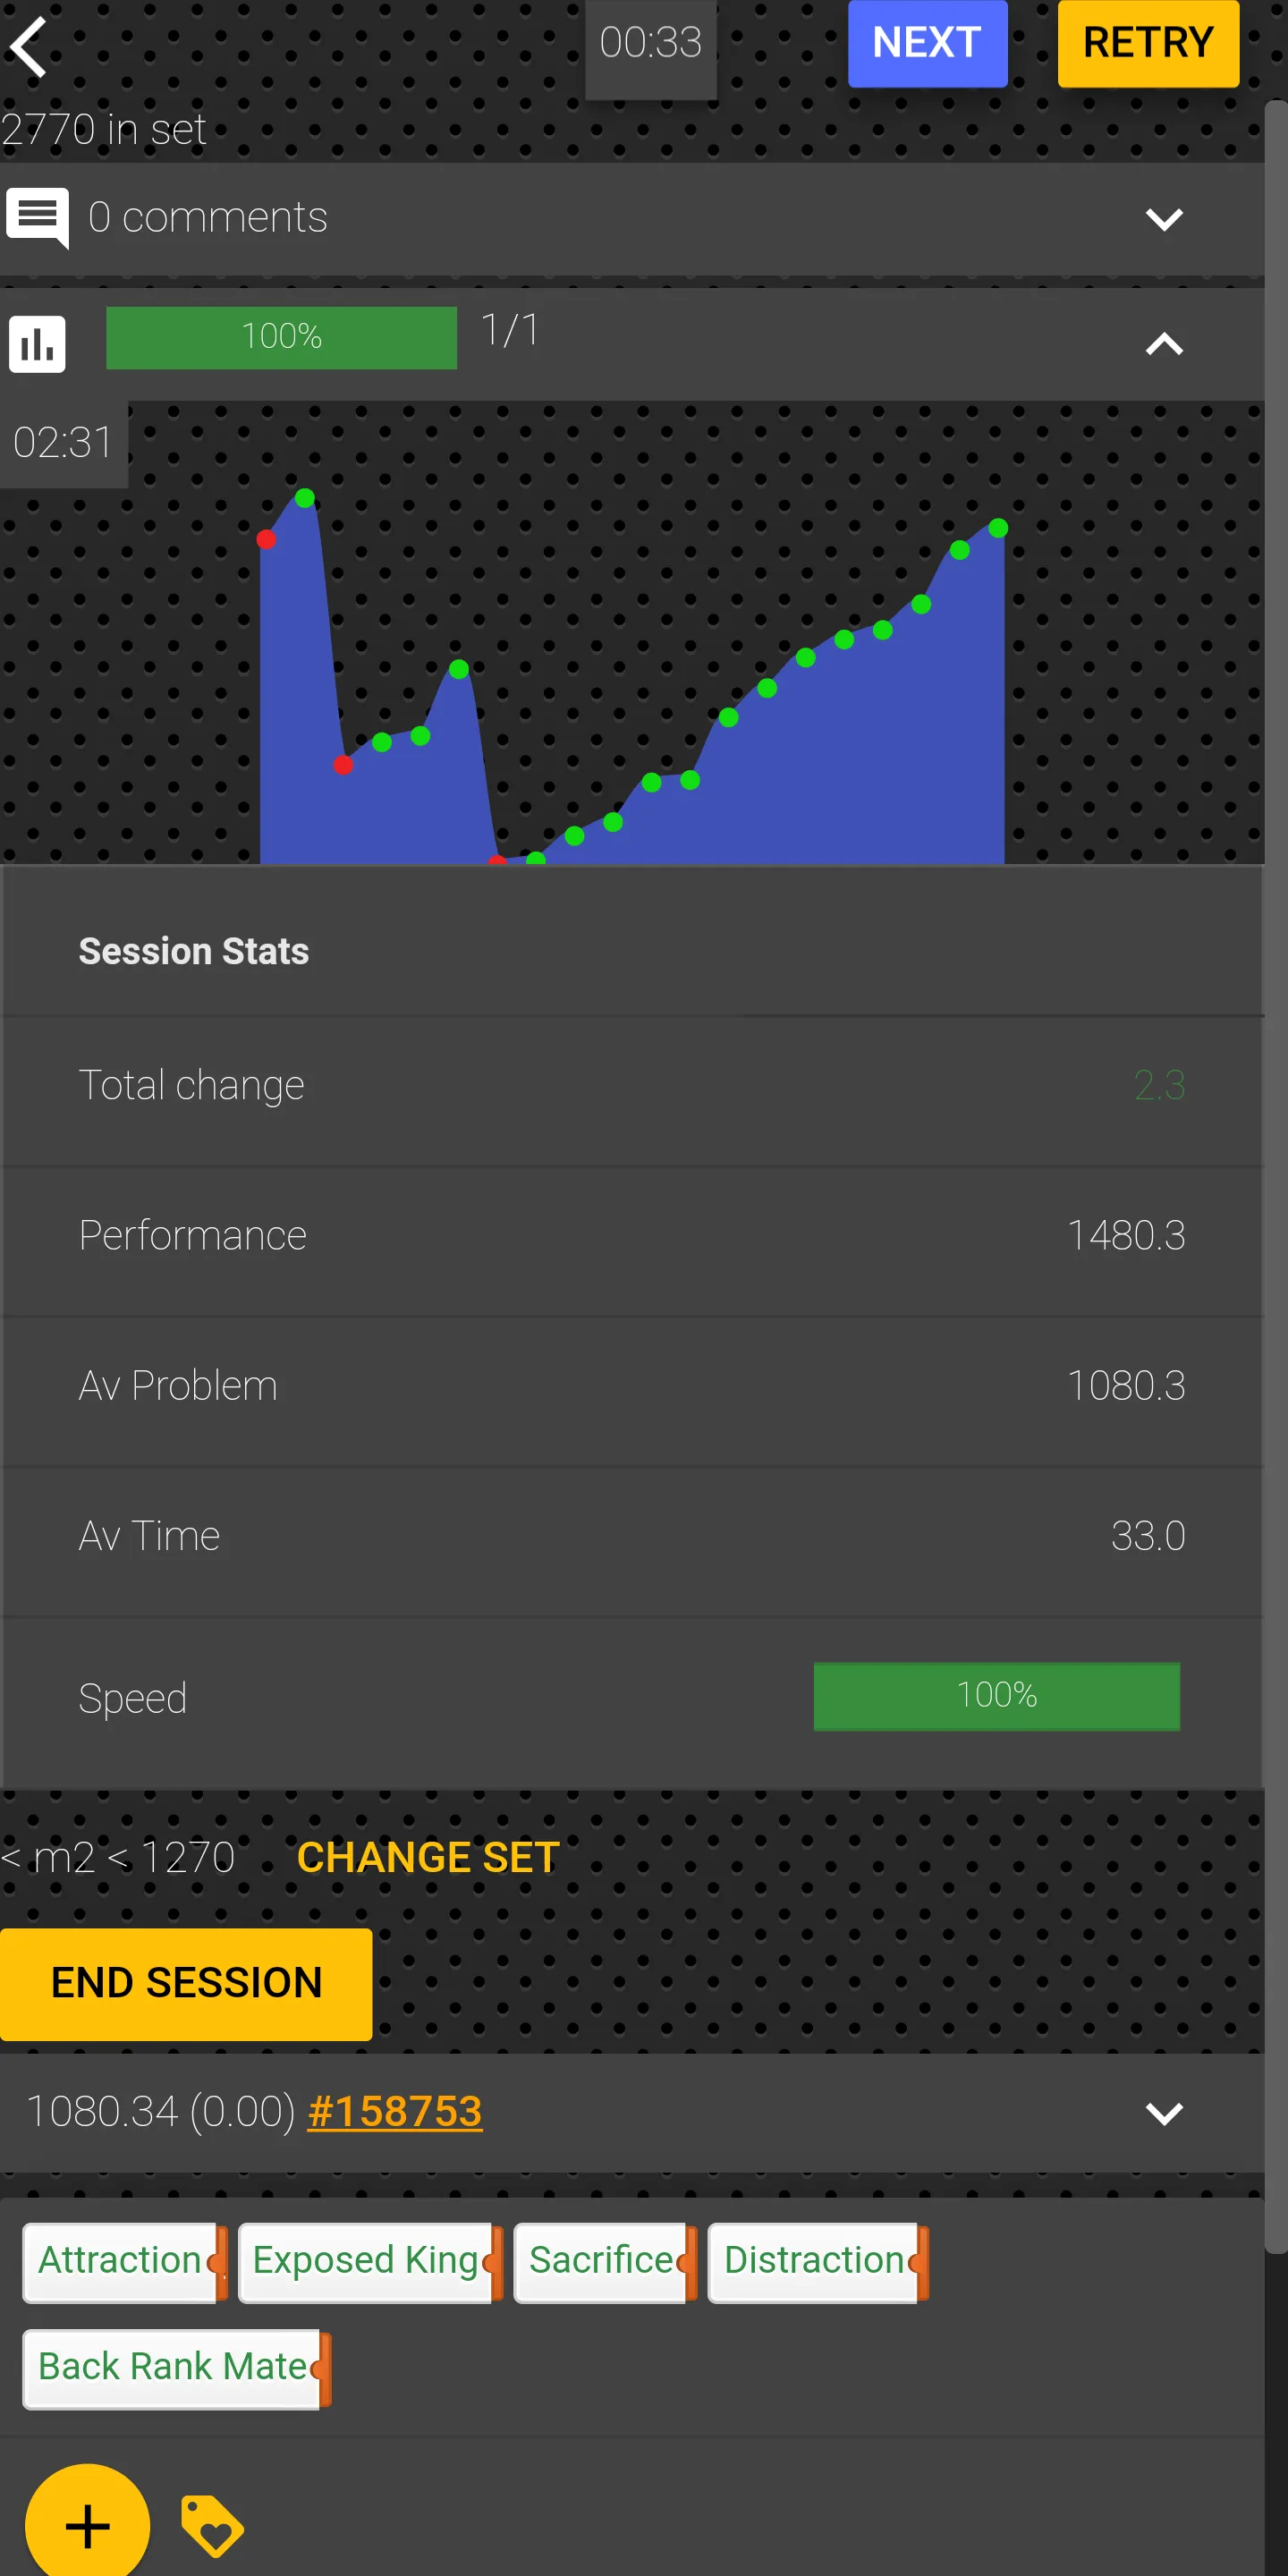The width and height of the screenshot is (1288, 2576).
Task: Tap the comments speech bubble icon
Action: (x=38, y=217)
